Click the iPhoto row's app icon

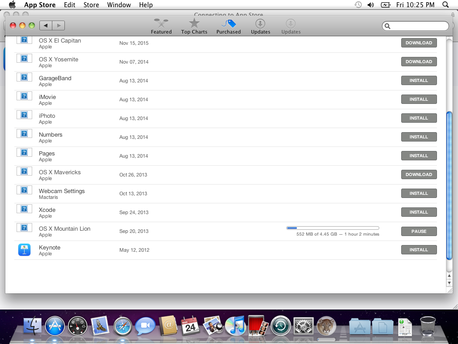24,115
